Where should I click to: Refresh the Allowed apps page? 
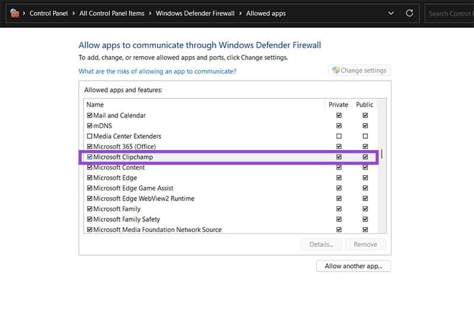[409, 13]
